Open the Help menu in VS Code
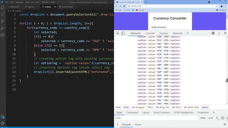Viewport: 228px width, 128px height. 53,2
